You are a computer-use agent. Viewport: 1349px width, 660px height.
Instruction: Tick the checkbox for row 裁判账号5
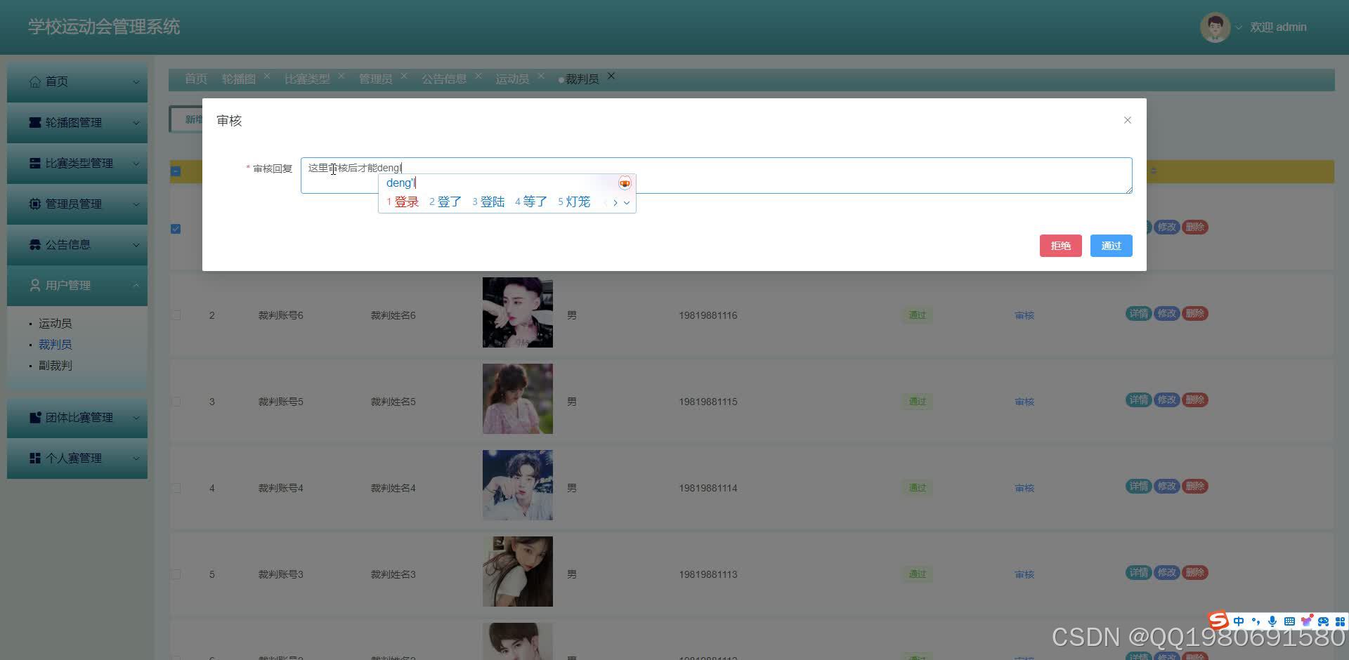click(176, 402)
